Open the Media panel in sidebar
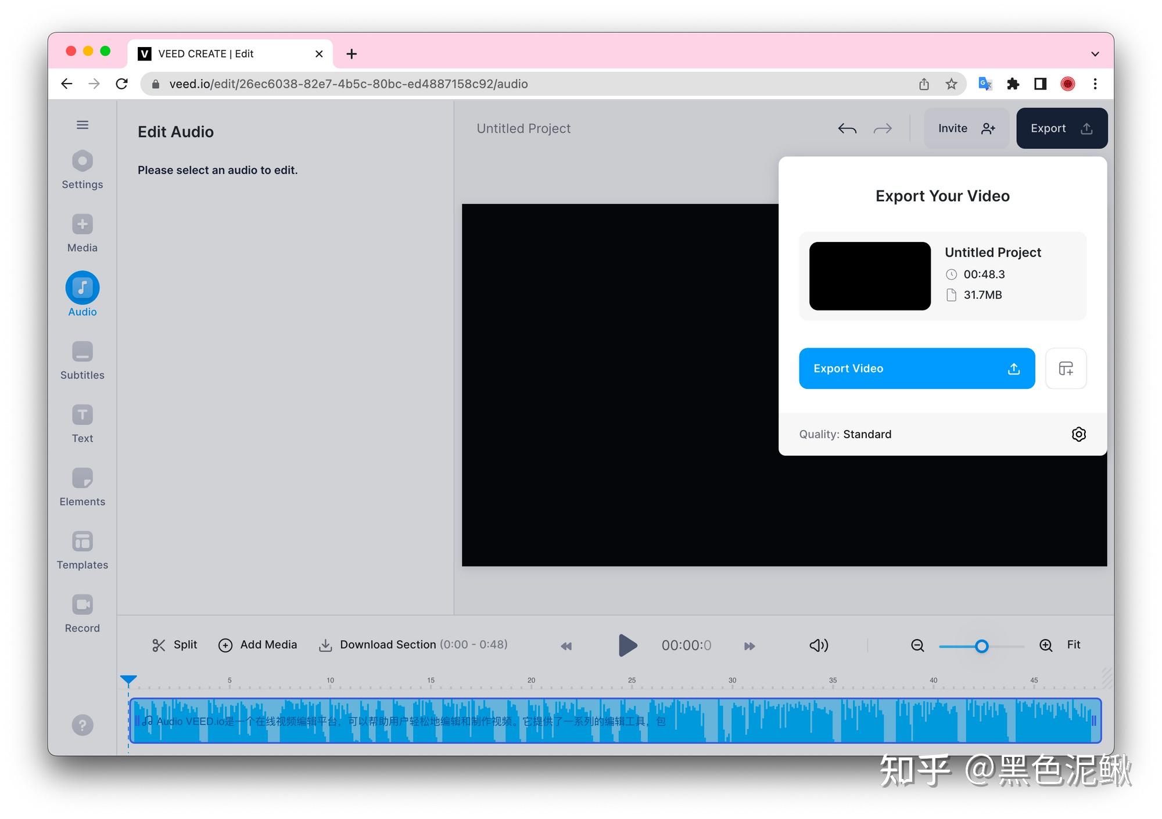The height and width of the screenshot is (819, 1162). (81, 232)
